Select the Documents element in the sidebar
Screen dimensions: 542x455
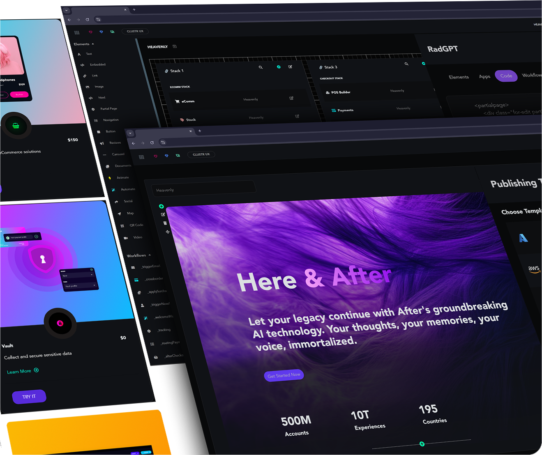pyautogui.click(x=123, y=166)
